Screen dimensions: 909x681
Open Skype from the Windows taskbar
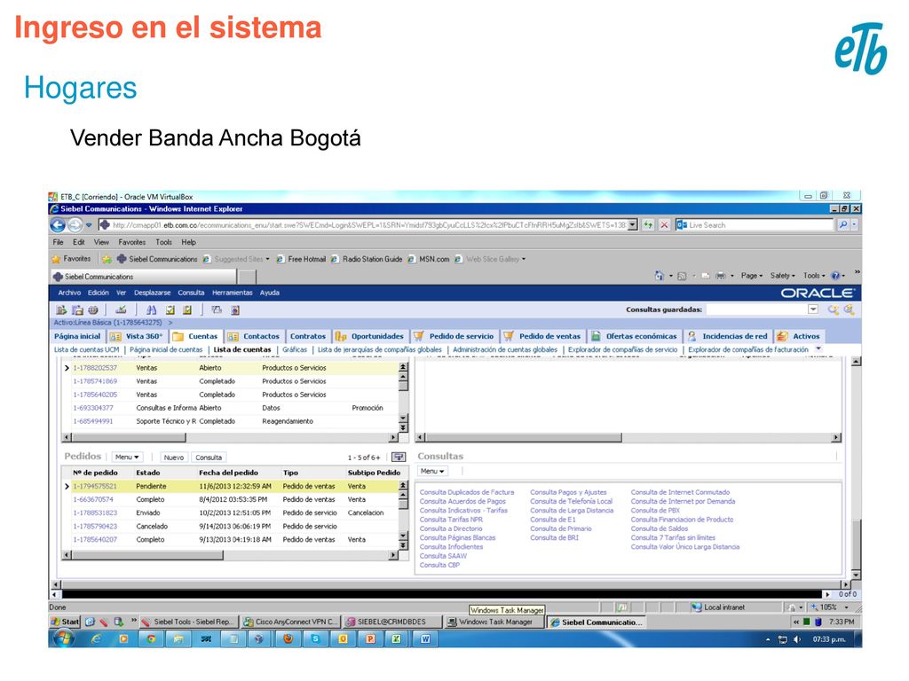[x=315, y=639]
